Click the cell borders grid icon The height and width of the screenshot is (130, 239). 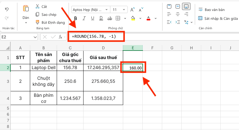pyautogui.click(x=118, y=18)
